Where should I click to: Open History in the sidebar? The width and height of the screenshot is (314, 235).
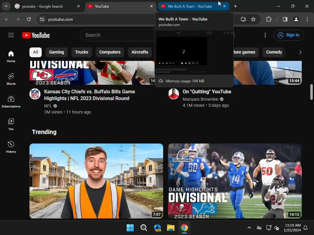(x=11, y=147)
